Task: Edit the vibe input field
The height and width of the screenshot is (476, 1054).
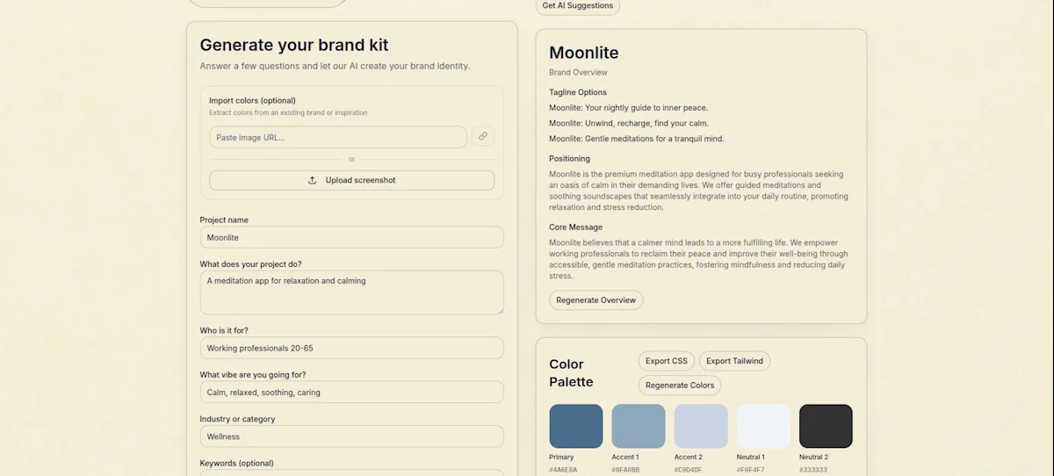Action: (351, 392)
